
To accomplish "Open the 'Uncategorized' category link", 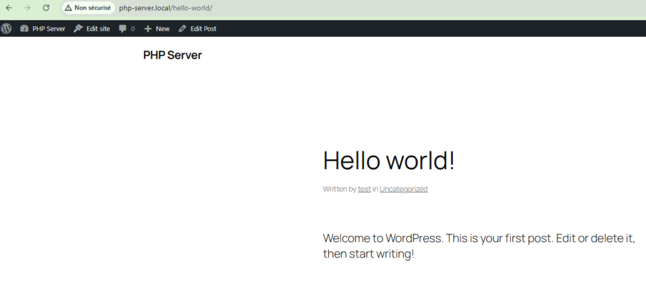I will click(x=403, y=189).
